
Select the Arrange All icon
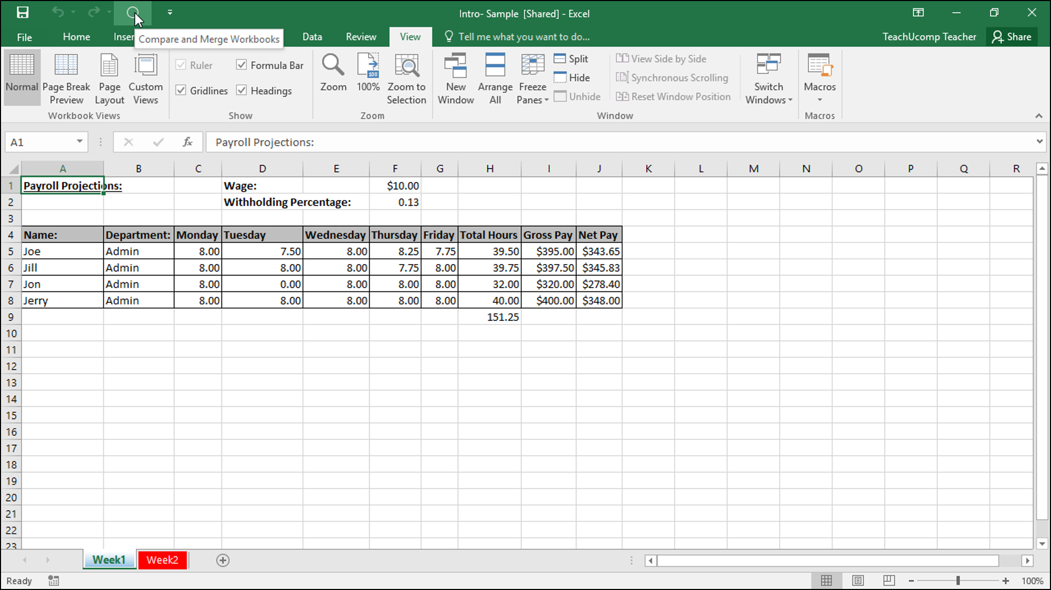point(495,78)
